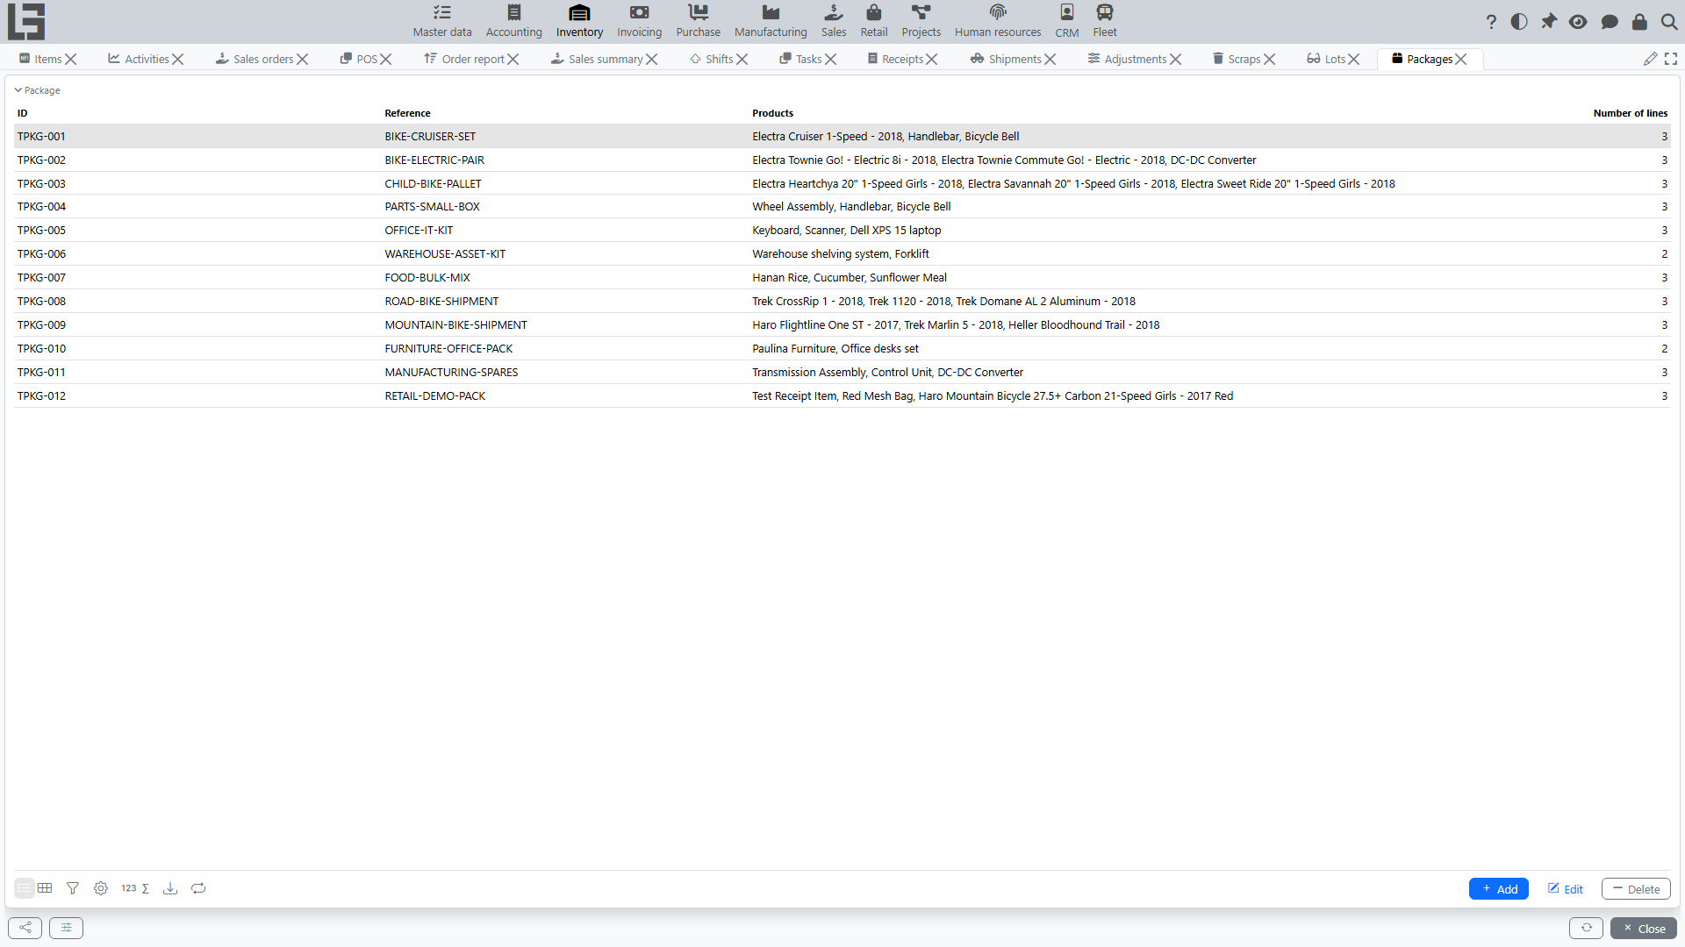
Task: Open the CRM module
Action: point(1067,21)
